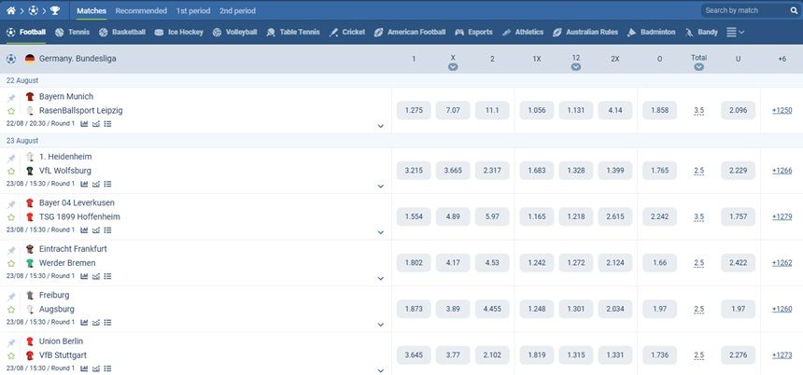Image resolution: width=803 pixels, height=375 pixels.
Task: Open the more sports menu dropdown
Action: [736, 33]
